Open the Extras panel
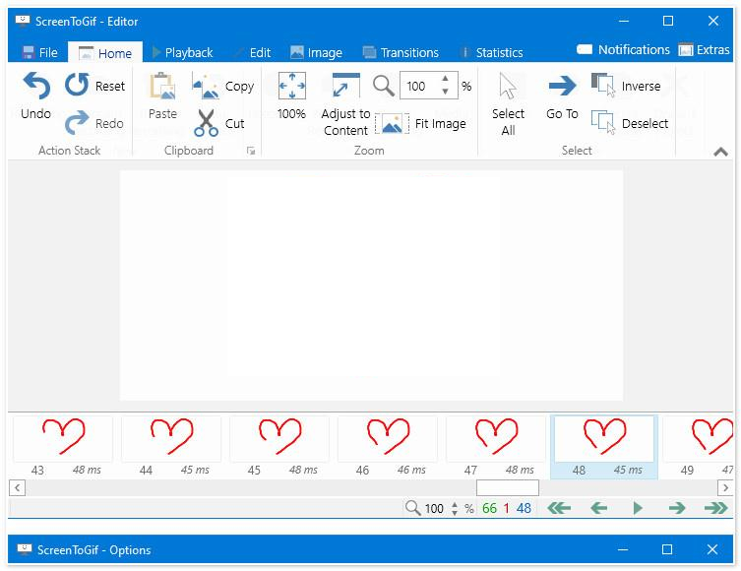The height and width of the screenshot is (571, 741). (x=705, y=49)
